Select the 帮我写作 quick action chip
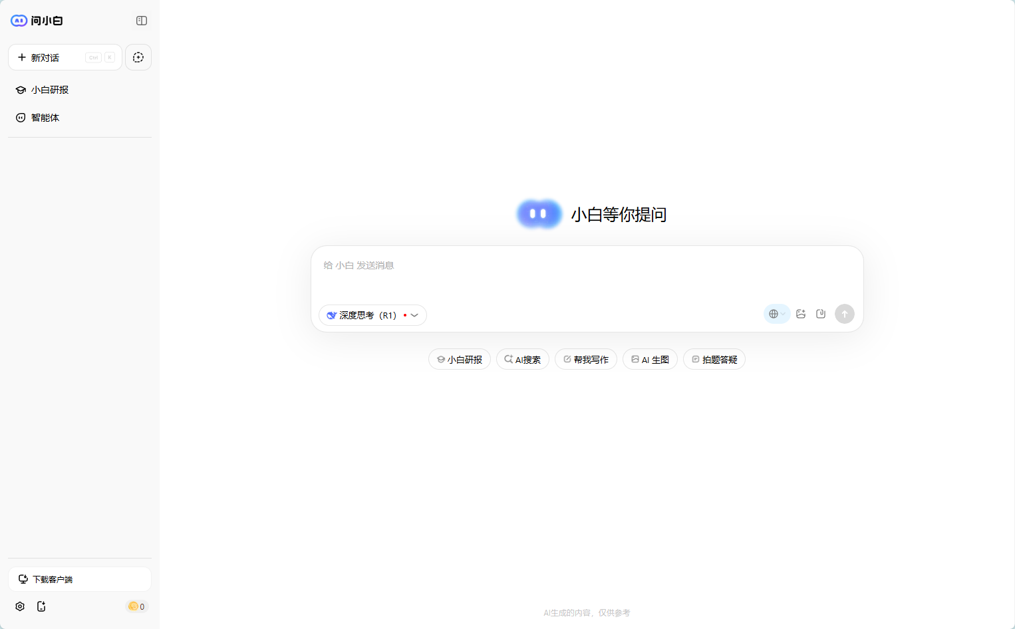 click(x=586, y=360)
